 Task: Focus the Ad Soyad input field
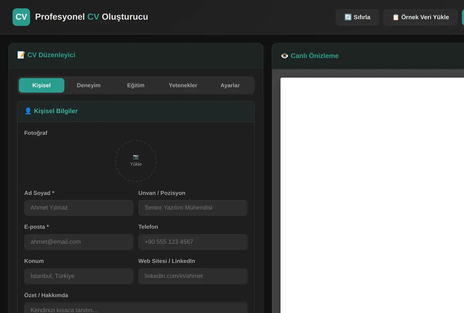coord(79,208)
